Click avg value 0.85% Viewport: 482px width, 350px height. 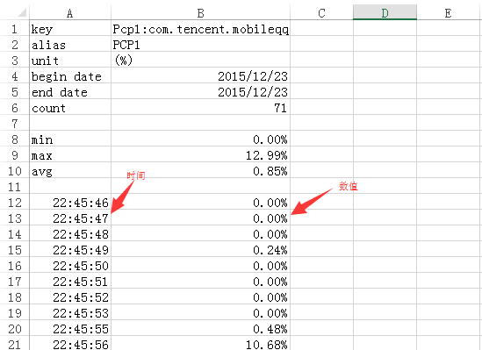[x=200, y=171]
